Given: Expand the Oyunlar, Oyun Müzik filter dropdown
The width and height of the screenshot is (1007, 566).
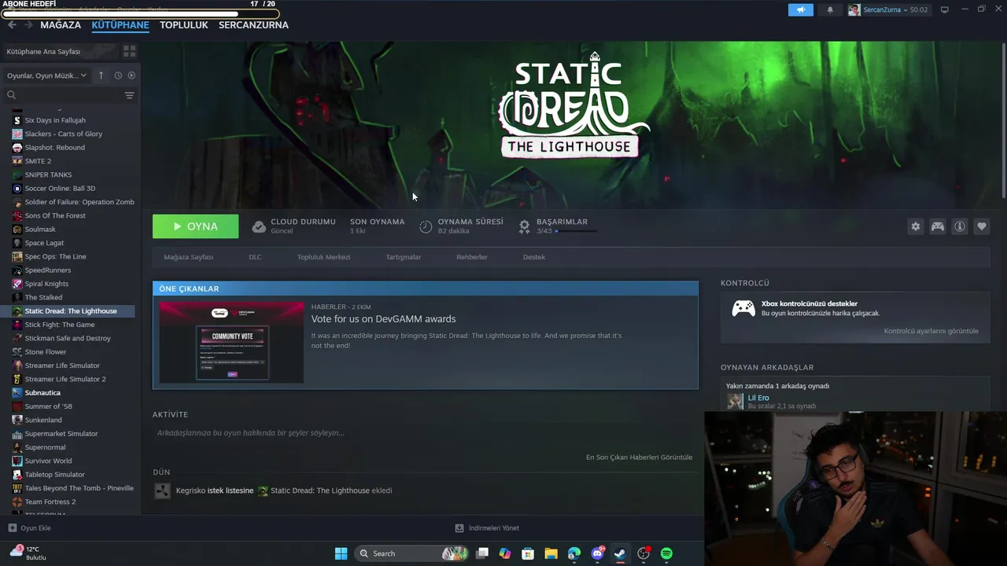Looking at the screenshot, I should tap(46, 75).
